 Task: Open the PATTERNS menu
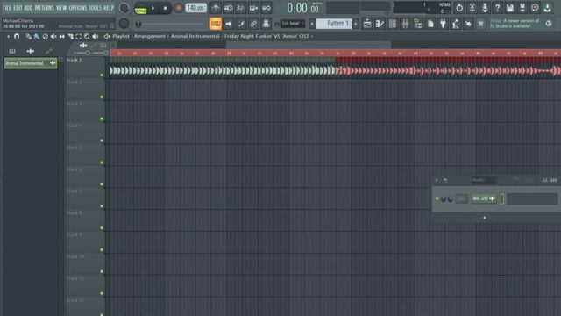tap(44, 8)
